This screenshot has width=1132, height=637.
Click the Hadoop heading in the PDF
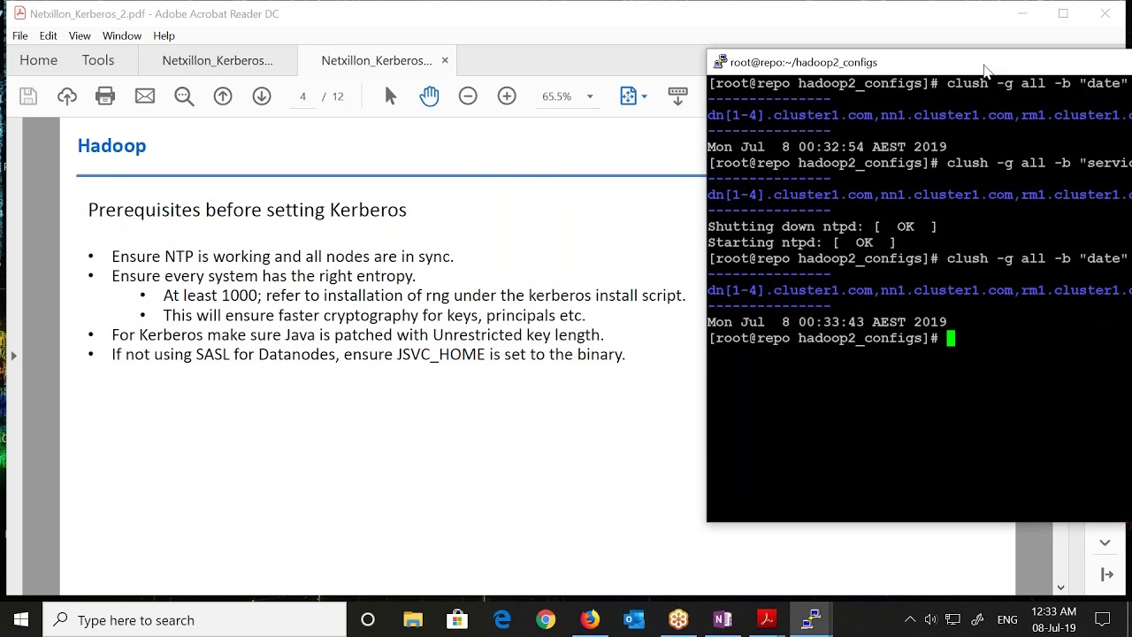coord(111,146)
